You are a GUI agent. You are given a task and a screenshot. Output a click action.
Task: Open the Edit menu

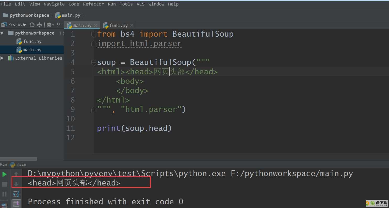pyautogui.click(x=20, y=4)
